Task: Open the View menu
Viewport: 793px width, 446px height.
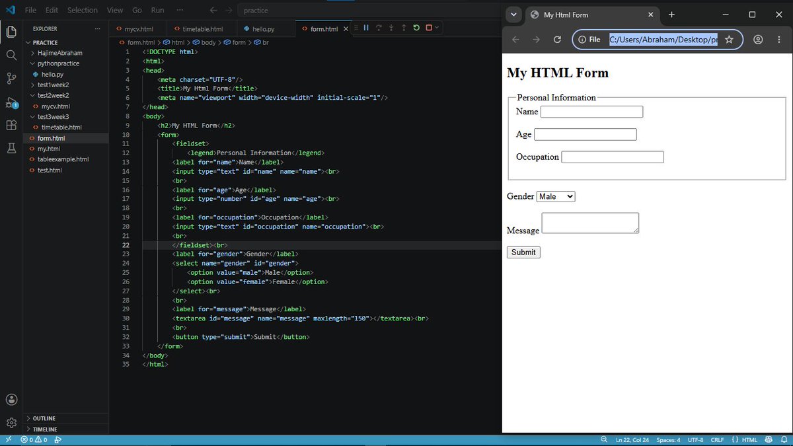Action: coord(115,10)
